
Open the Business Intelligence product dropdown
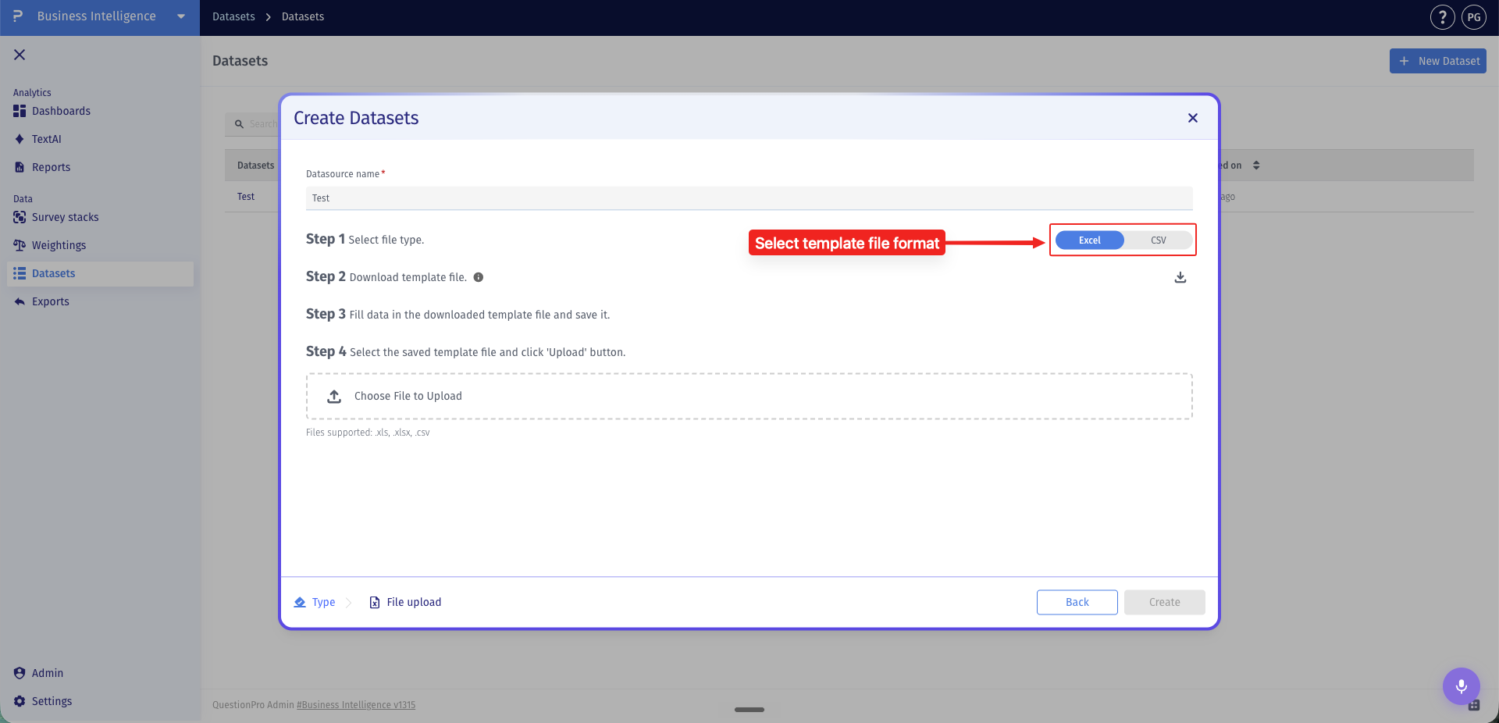point(181,16)
